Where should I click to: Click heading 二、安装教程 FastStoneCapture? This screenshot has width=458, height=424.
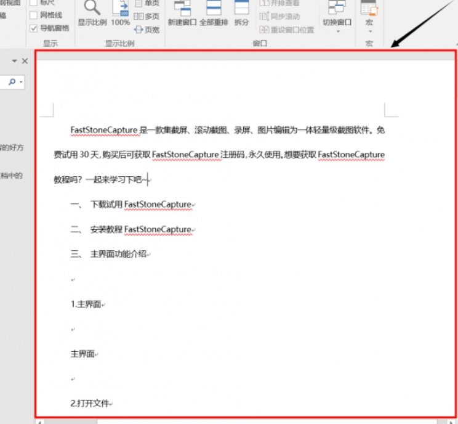tap(131, 229)
